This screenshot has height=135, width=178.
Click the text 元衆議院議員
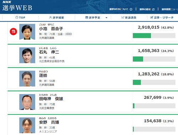47,38
